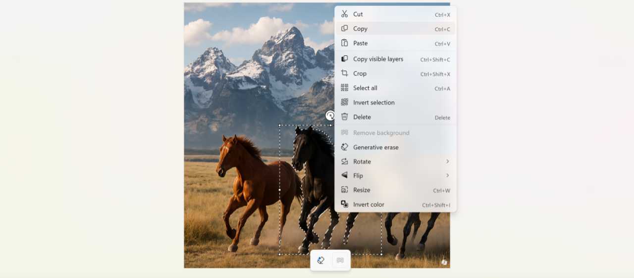The image size is (634, 278).
Task: Choose Resize from the context menu
Action: pos(395,190)
